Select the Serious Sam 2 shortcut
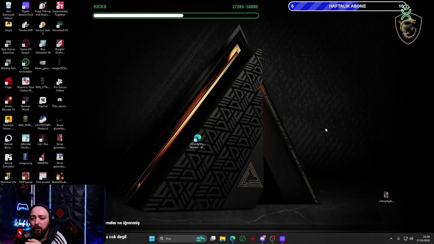This screenshot has width=434, height=244. 43,28
